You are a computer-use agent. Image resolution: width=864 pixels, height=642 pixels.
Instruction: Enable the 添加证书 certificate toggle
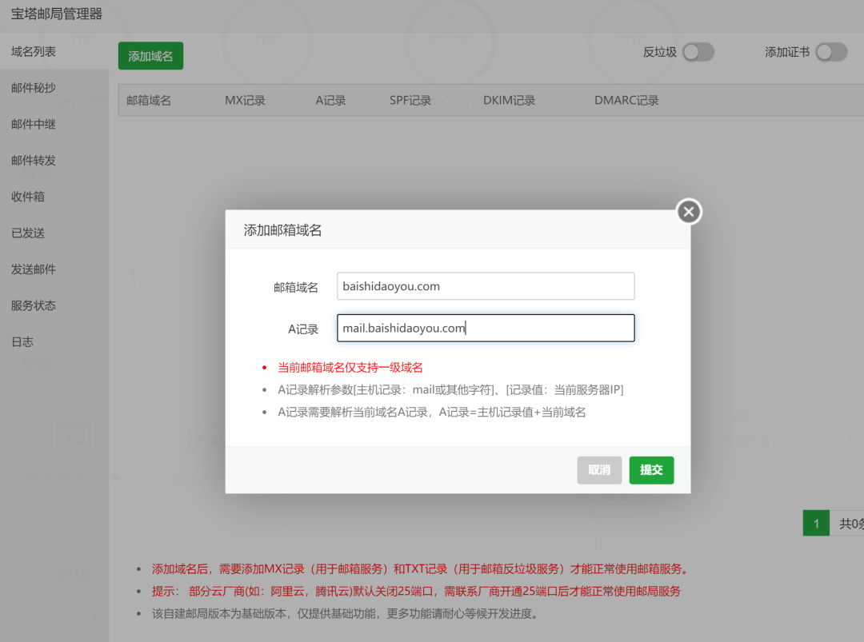[830, 51]
